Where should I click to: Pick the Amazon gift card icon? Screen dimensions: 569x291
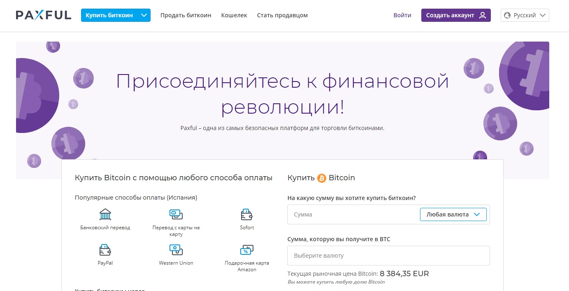(247, 249)
